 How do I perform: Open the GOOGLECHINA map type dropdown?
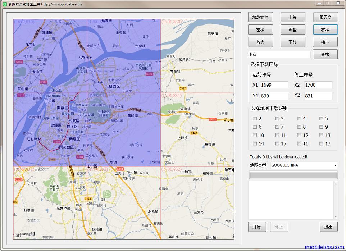pos(304,165)
